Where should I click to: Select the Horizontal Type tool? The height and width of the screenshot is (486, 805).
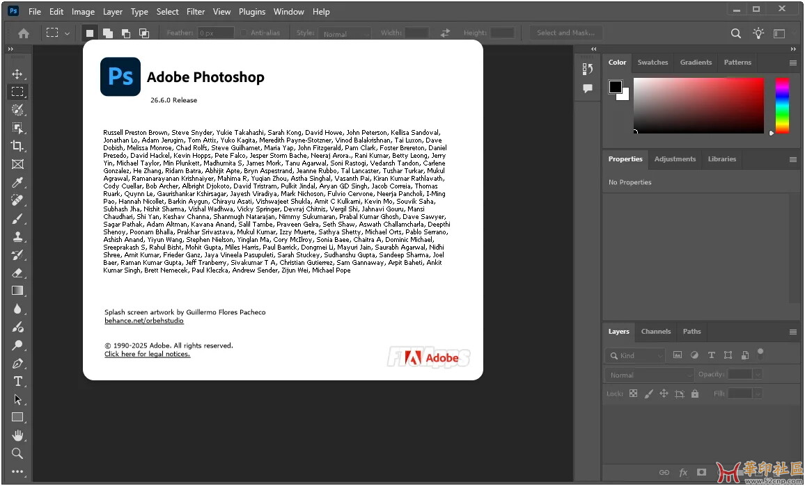(17, 382)
